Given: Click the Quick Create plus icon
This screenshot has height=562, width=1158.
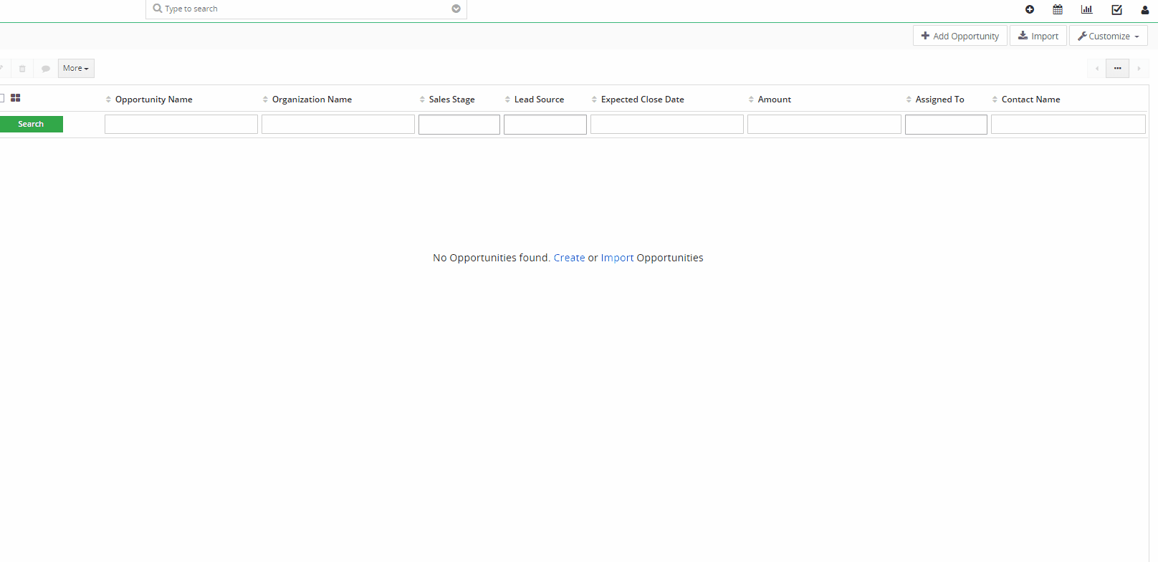Looking at the screenshot, I should click(x=1029, y=9).
